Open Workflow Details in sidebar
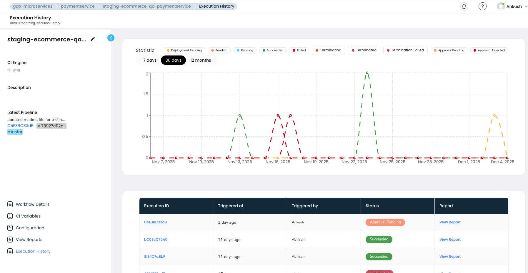The height and width of the screenshot is (273, 528). [33, 204]
